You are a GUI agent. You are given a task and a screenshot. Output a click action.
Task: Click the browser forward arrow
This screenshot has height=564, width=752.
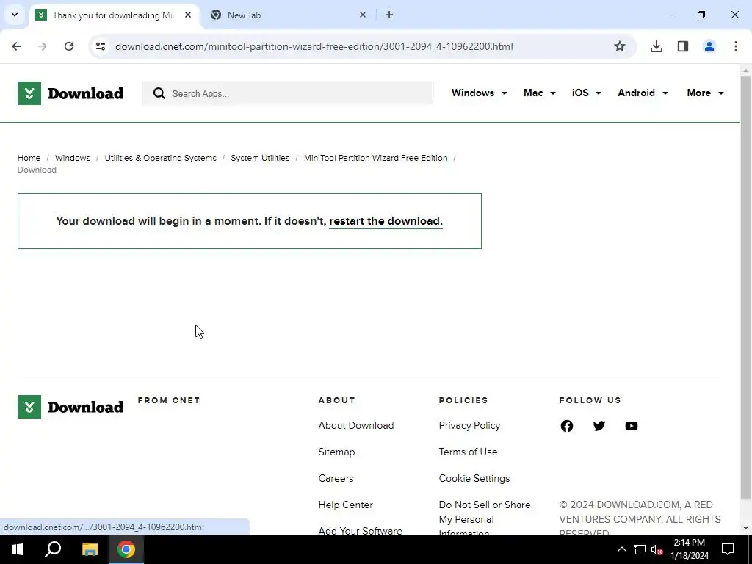pyautogui.click(x=43, y=46)
